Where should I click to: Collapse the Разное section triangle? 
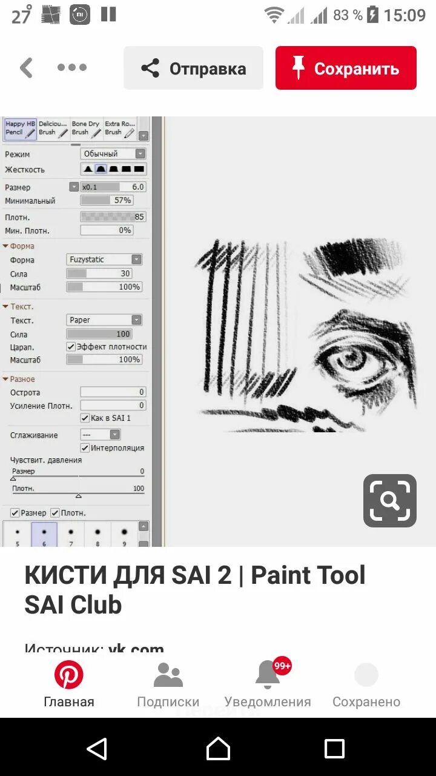coord(6,379)
